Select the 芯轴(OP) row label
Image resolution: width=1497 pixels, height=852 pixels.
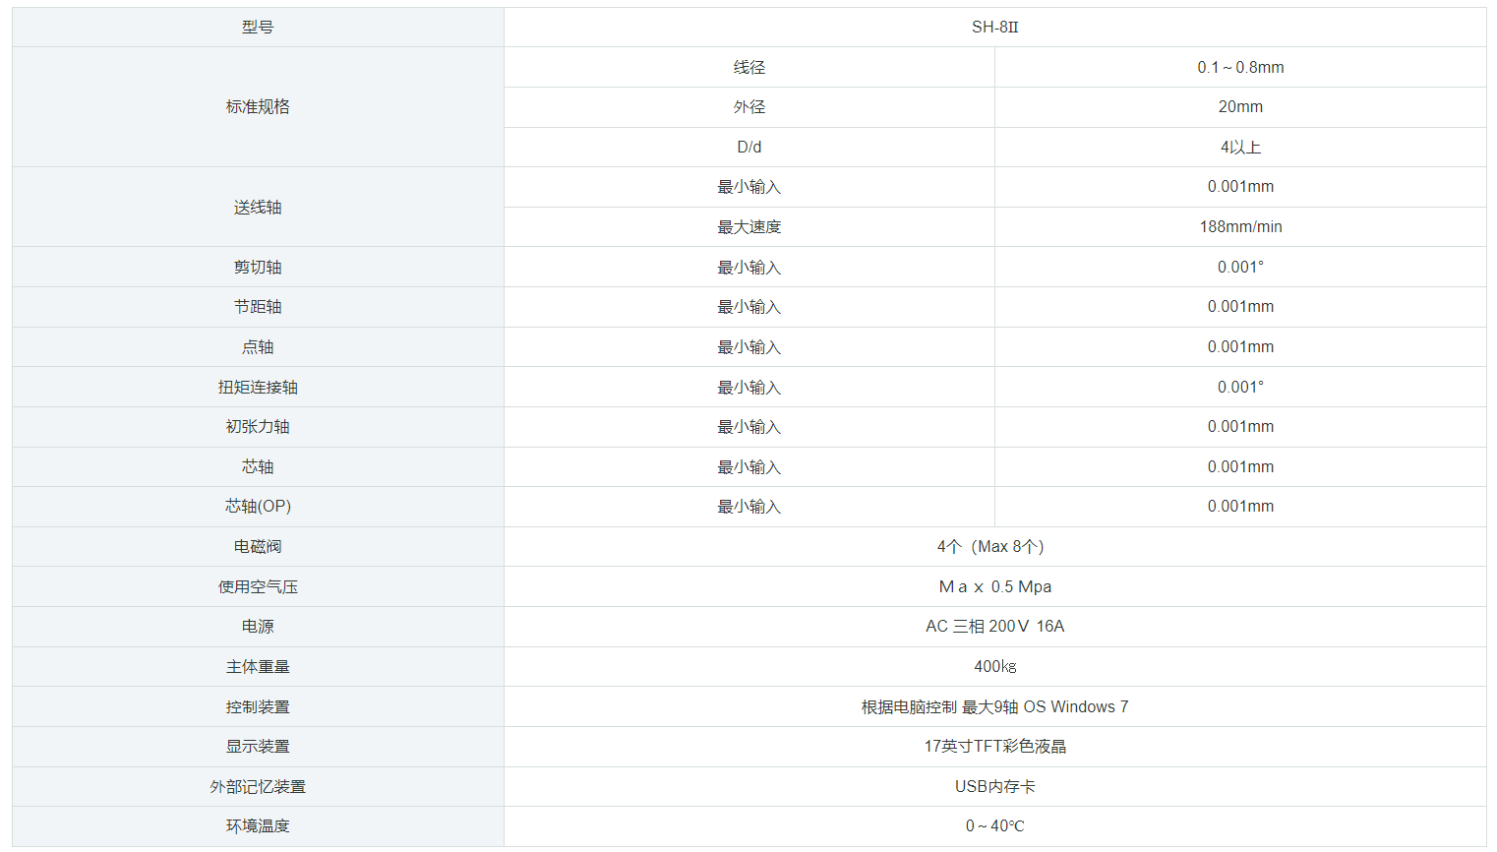tap(258, 507)
